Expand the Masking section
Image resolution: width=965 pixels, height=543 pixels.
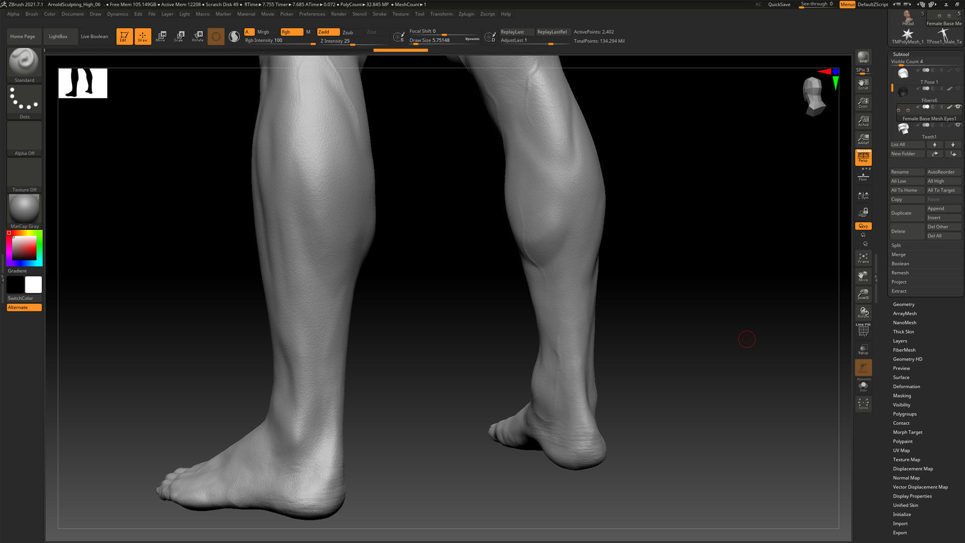pyautogui.click(x=902, y=396)
